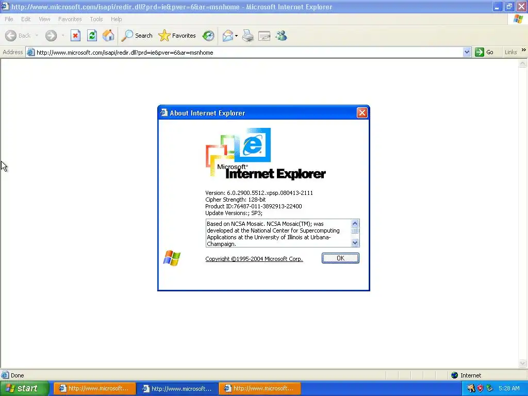
Task: Open the View menu
Action: [44, 19]
